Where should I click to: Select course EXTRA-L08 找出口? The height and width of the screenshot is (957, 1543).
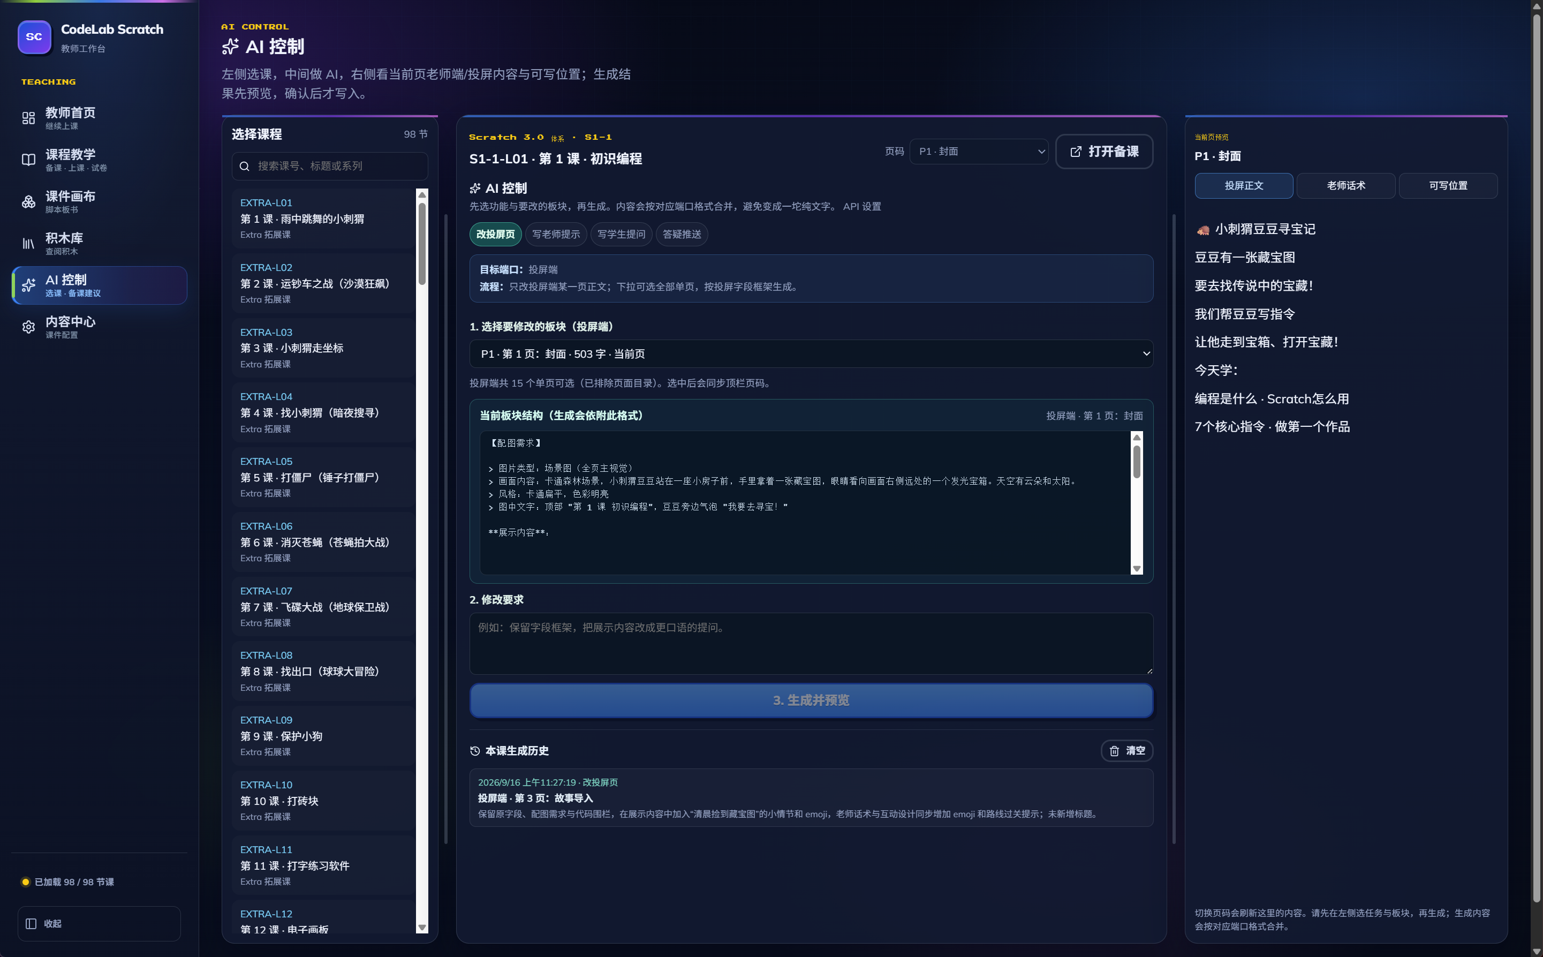[323, 672]
